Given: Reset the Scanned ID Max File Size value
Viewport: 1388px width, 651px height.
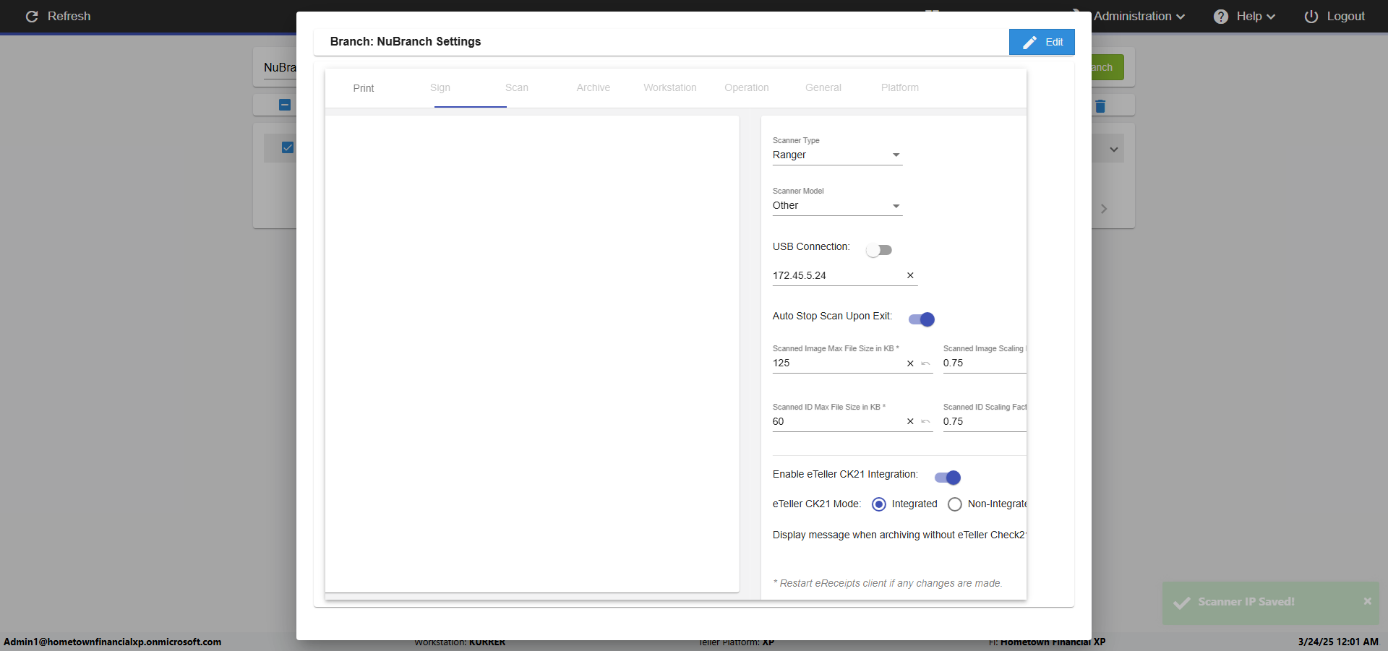Looking at the screenshot, I should click(x=925, y=422).
